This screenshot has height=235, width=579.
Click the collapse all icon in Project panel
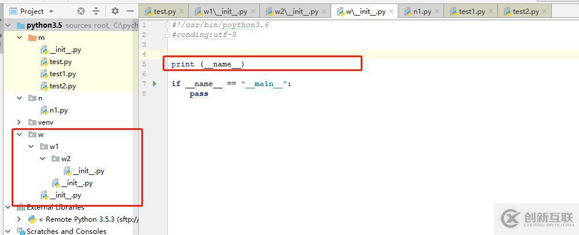96,12
